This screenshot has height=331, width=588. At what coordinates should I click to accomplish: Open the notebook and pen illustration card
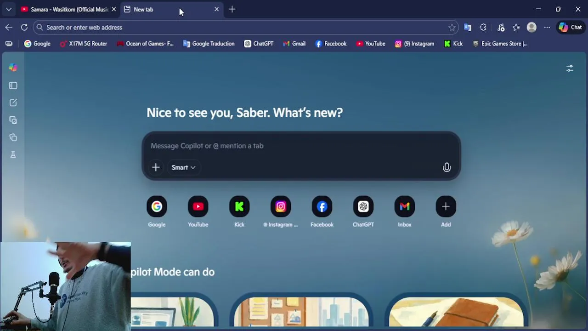(456, 311)
